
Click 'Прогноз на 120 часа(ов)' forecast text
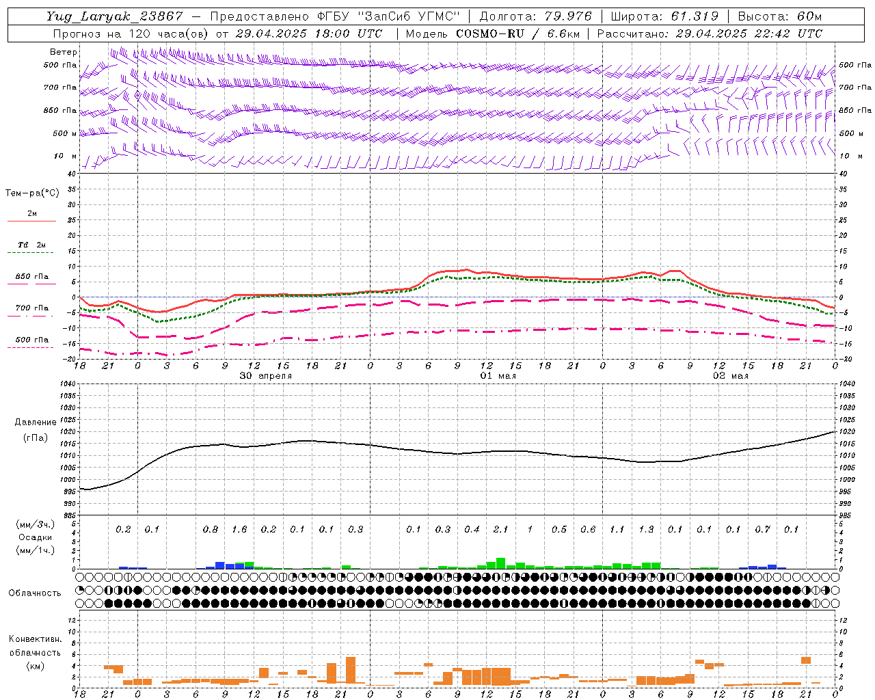(131, 33)
